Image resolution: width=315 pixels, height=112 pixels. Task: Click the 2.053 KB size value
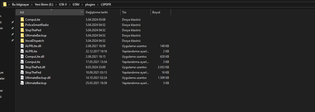[163, 67]
